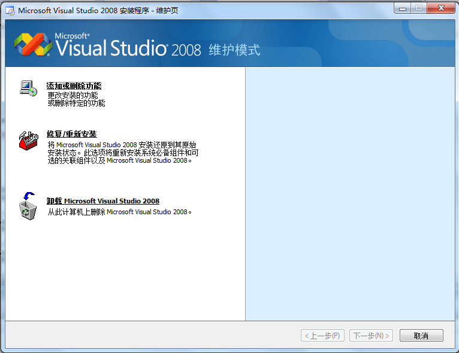
Task: Open the 添加或删除功能 link
Action: coord(74,86)
